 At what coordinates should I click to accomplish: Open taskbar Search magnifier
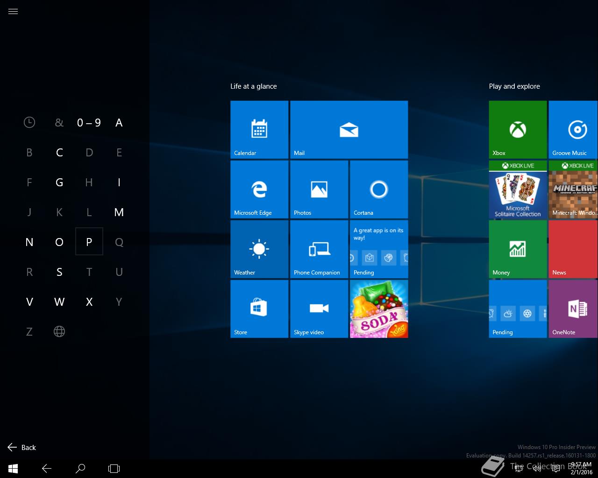[80, 468]
